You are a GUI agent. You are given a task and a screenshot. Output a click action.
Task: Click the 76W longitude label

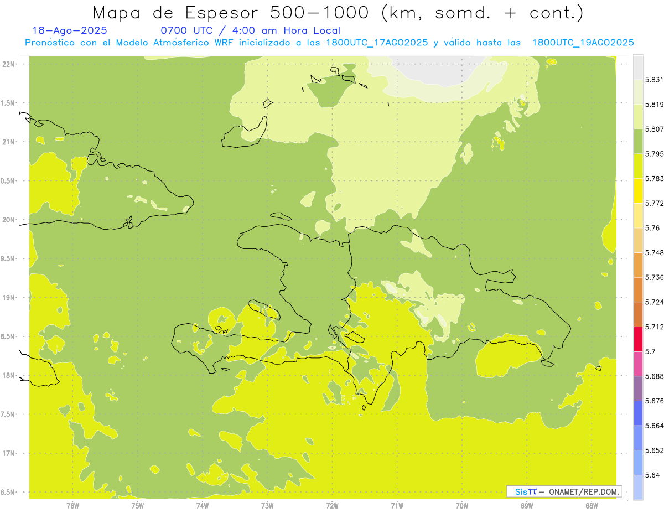[x=72, y=506]
